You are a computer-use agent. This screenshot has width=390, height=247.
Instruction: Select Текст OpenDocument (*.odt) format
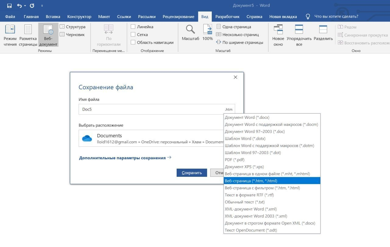272,230
